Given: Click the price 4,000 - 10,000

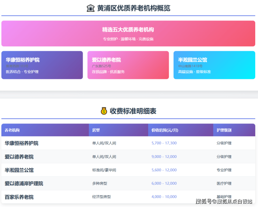Looking at the screenshot, I should pyautogui.click(x=164, y=197).
